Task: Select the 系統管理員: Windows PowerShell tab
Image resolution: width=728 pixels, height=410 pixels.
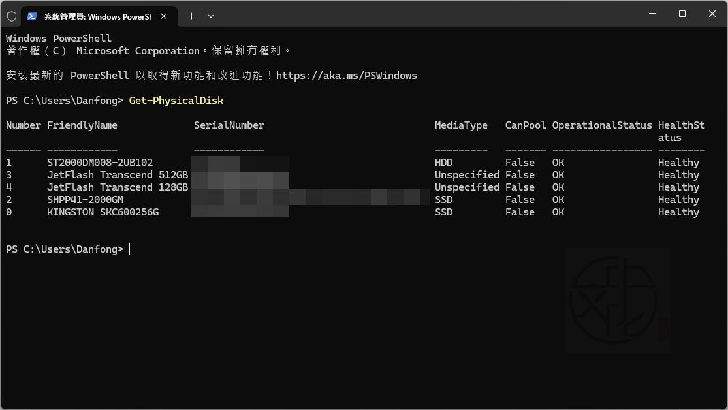Action: 97,16
